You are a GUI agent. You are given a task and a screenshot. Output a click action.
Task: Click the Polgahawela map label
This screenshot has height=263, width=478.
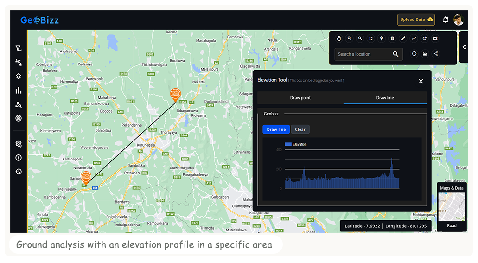click(x=116, y=217)
